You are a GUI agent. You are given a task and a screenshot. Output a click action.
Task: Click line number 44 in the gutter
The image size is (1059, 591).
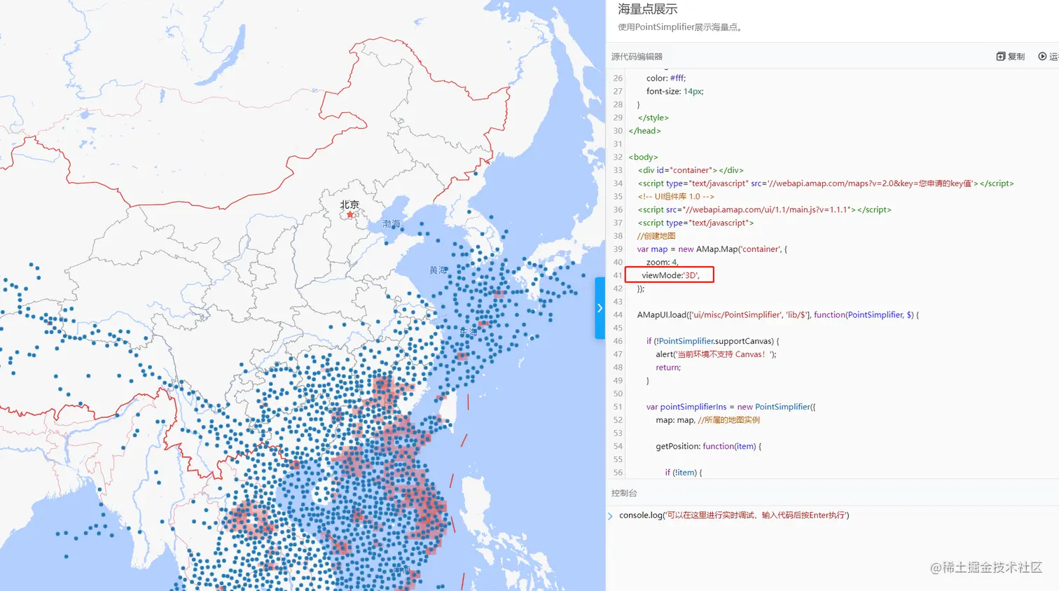pos(618,315)
